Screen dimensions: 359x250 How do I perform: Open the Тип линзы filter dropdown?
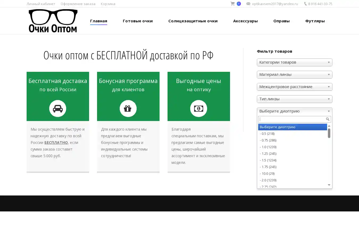(x=294, y=99)
